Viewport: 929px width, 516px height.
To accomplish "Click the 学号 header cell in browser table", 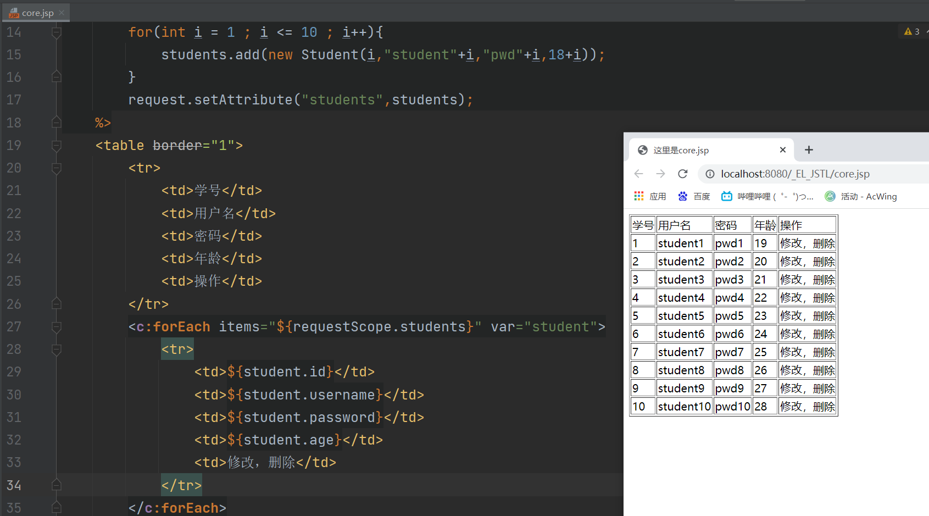I will [x=643, y=225].
